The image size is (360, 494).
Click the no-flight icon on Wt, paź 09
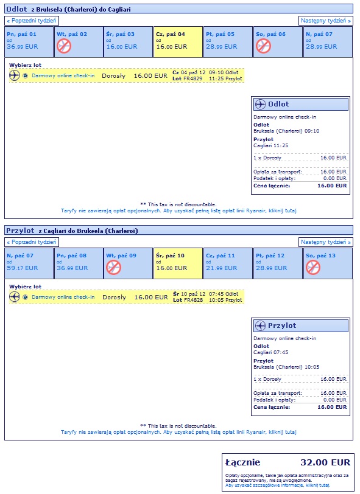[113, 268]
